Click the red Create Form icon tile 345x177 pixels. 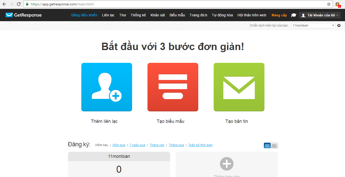pos(173,87)
